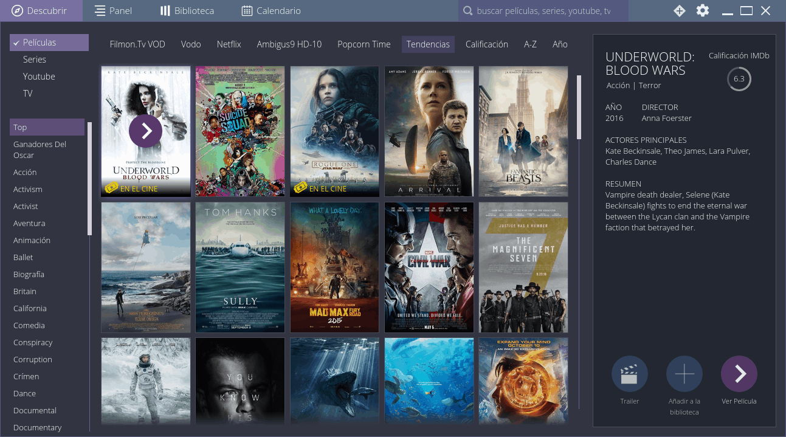Screen dimensions: 786x437
Task: Select the Series category
Action: click(x=35, y=60)
